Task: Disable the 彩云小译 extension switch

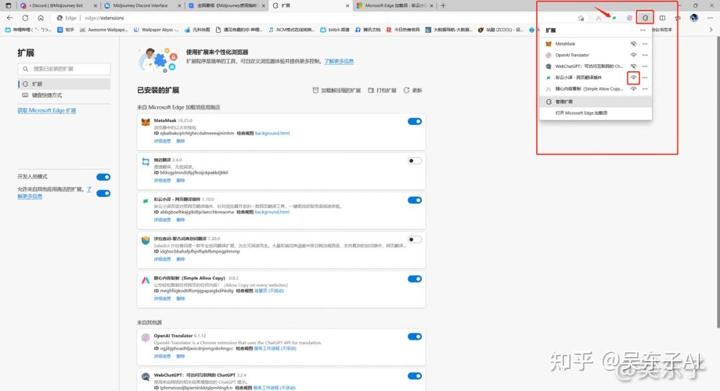Action: point(415,200)
